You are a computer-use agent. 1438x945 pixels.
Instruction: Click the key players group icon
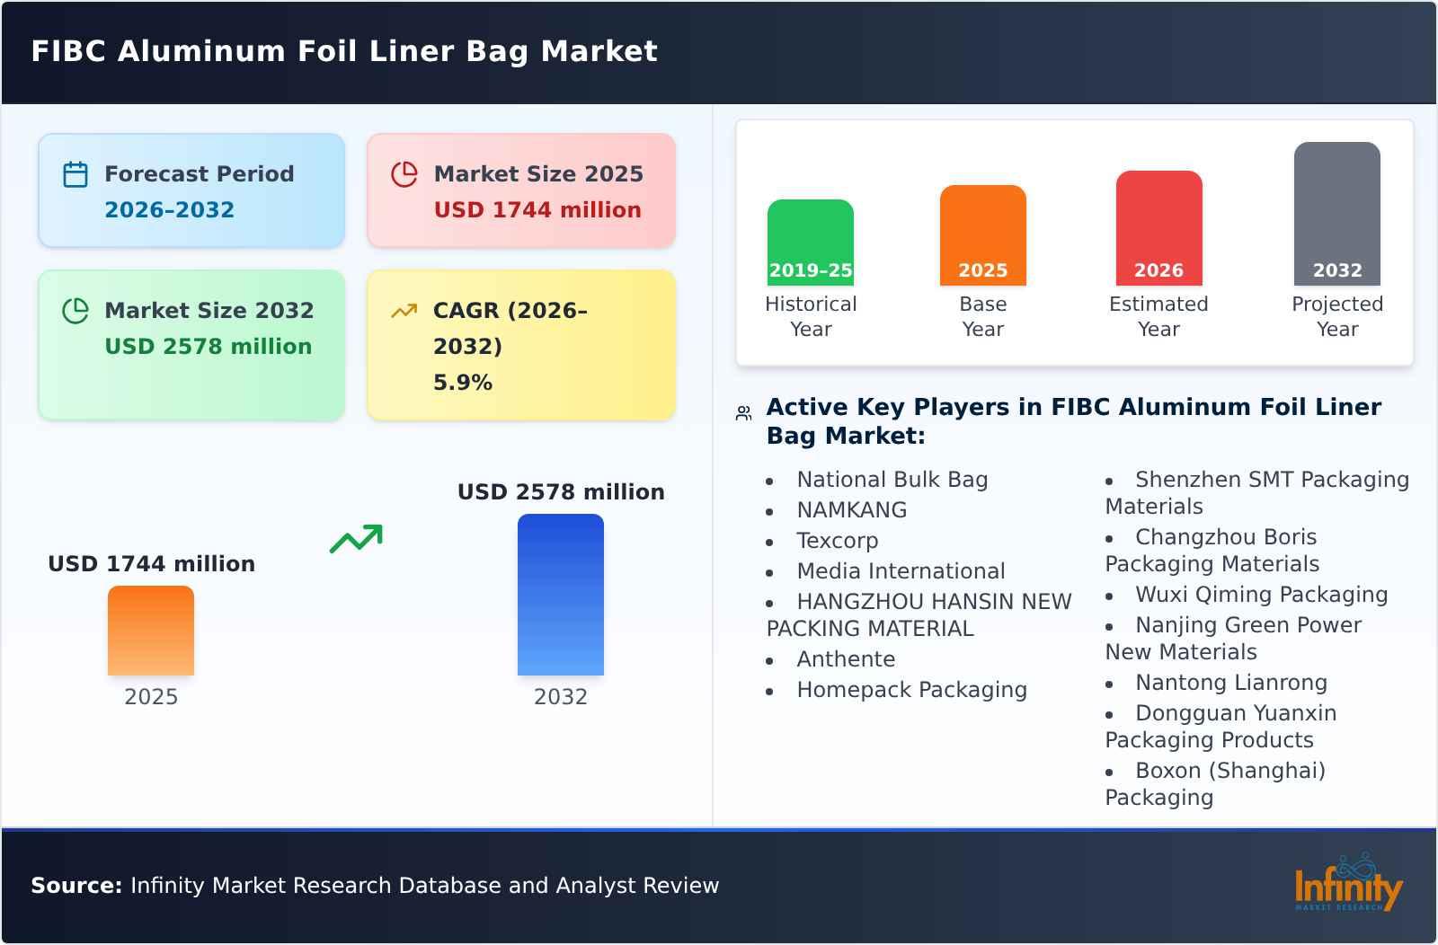click(741, 411)
